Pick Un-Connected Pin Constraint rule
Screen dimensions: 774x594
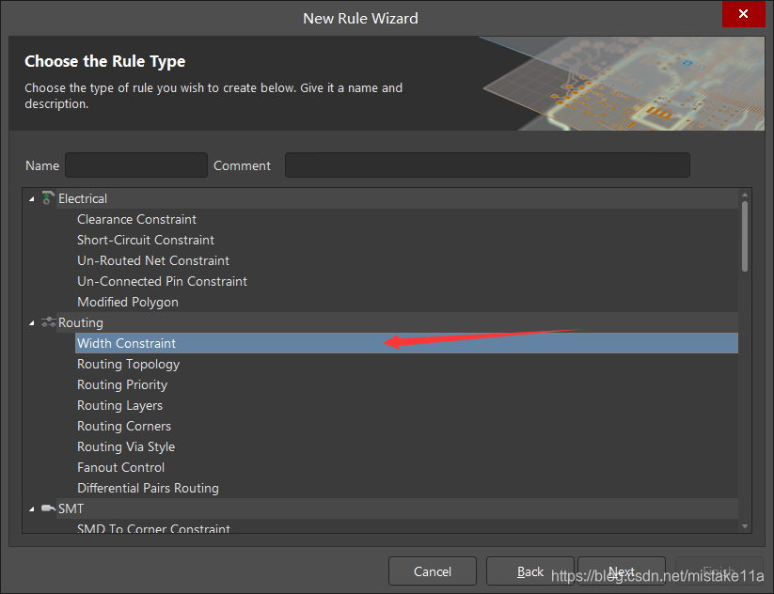point(162,281)
